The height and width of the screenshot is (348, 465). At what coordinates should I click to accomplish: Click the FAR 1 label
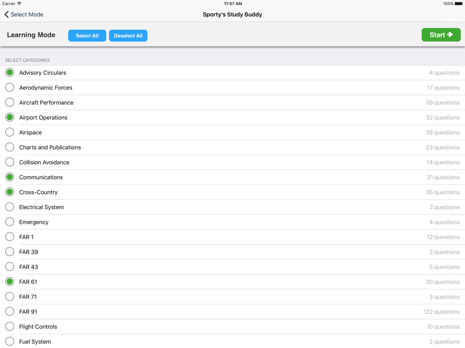click(27, 237)
